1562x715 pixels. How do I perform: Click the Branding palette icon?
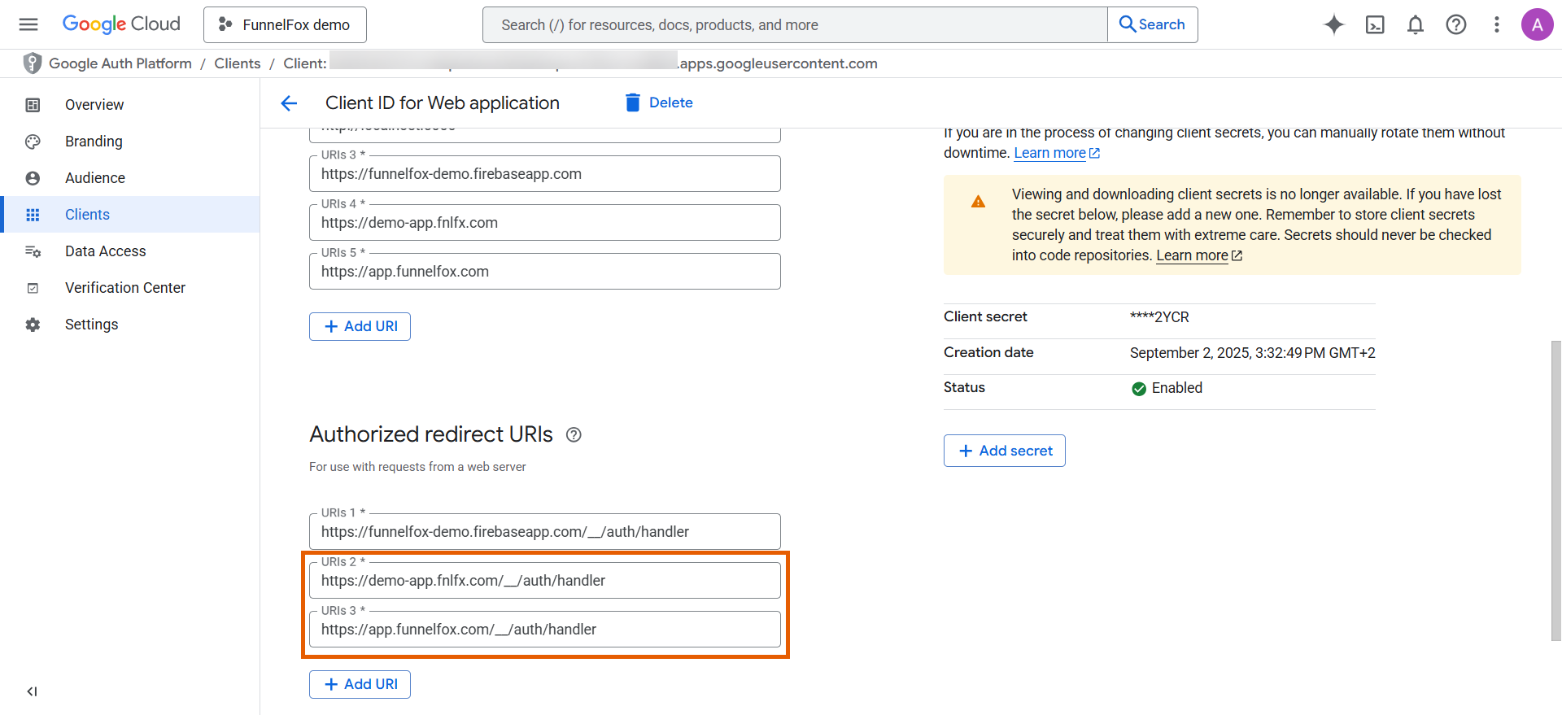[x=33, y=142]
